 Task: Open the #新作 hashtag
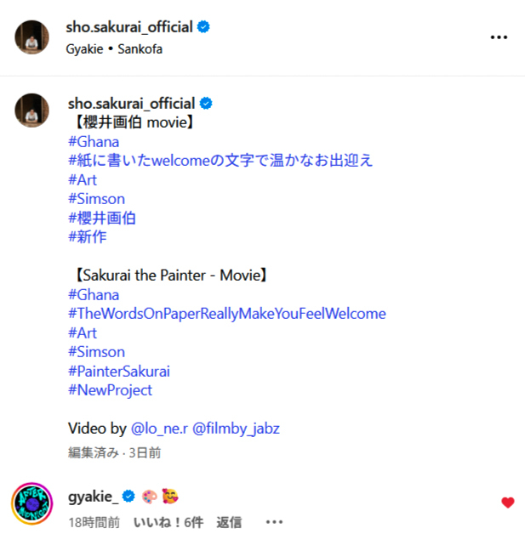click(x=87, y=237)
